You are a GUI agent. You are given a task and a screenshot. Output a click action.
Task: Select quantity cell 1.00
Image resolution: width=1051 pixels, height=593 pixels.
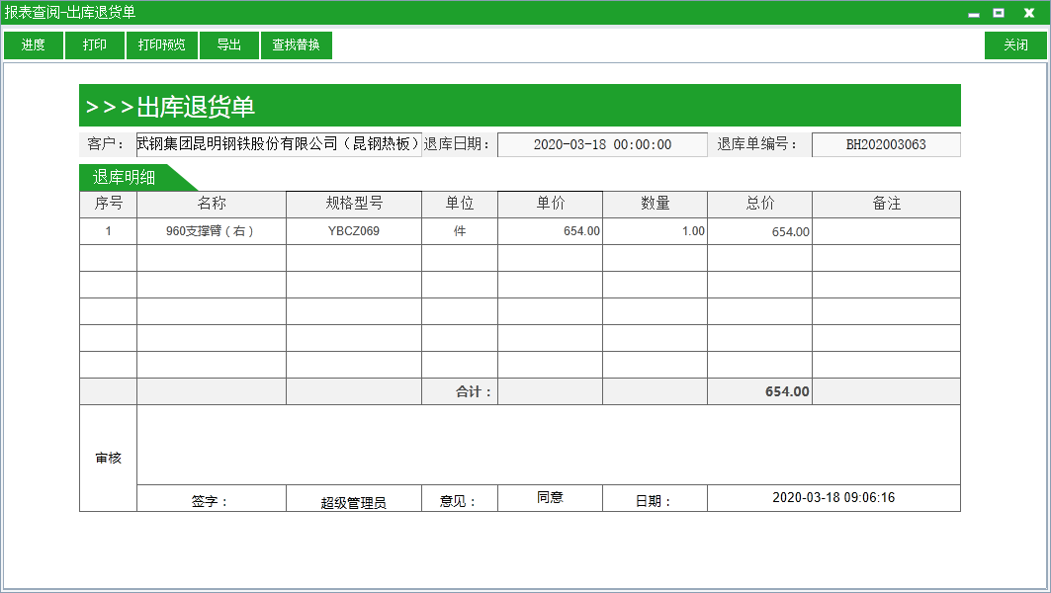point(655,231)
